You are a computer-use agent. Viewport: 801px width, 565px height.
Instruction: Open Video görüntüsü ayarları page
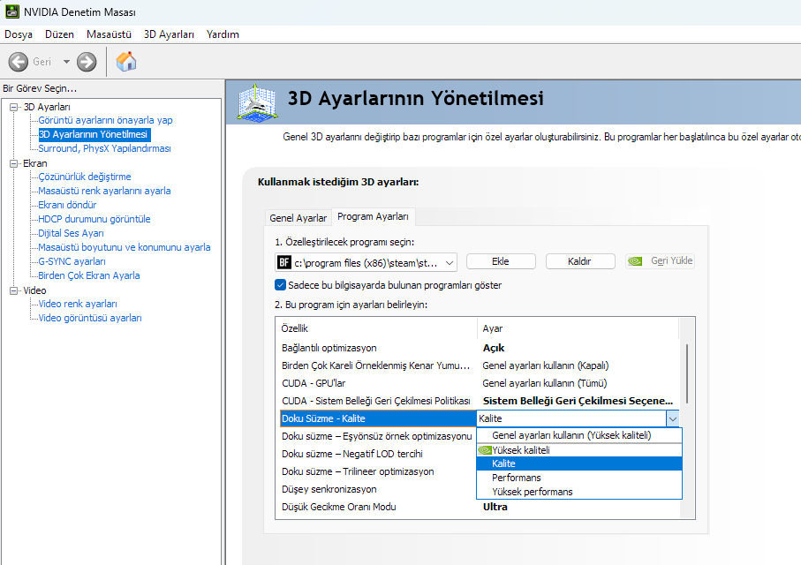[90, 318]
